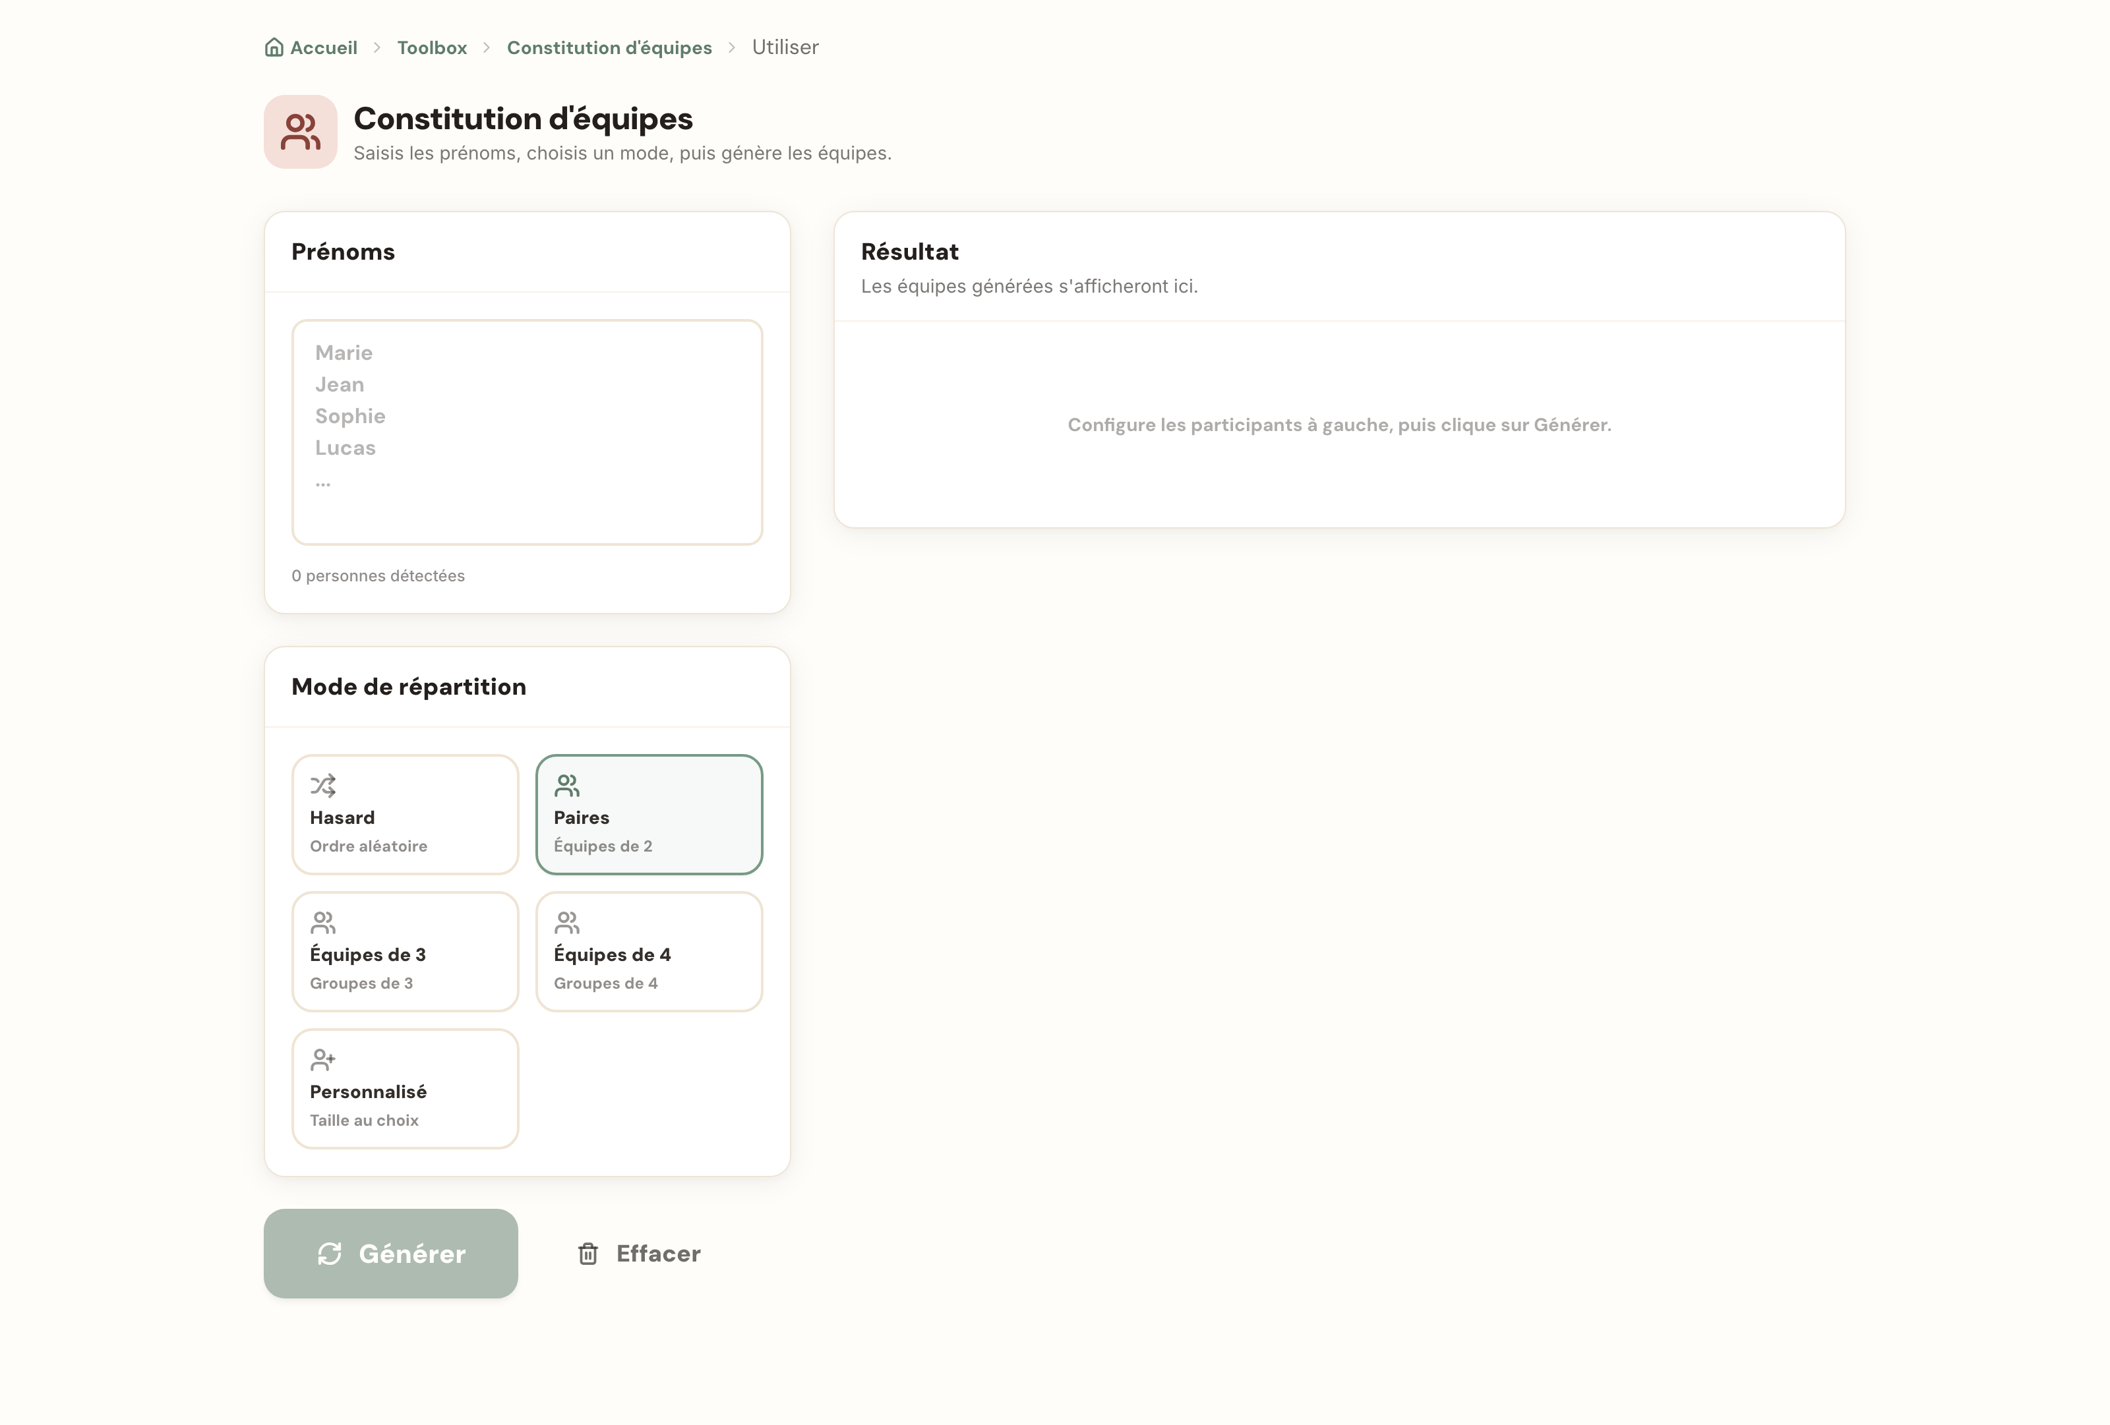Click the trash icon next to Effacer
Image resolution: width=2110 pixels, height=1425 pixels.
[x=588, y=1254]
